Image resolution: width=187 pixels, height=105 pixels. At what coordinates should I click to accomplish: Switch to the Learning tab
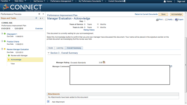coord(60,48)
